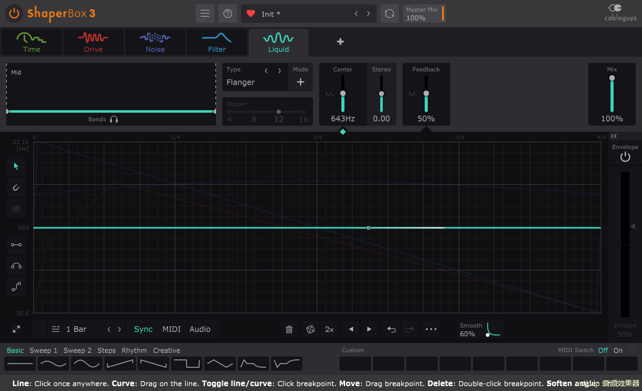The height and width of the screenshot is (391, 642).
Task: Choose the straight line segment tool
Action: click(x=17, y=244)
